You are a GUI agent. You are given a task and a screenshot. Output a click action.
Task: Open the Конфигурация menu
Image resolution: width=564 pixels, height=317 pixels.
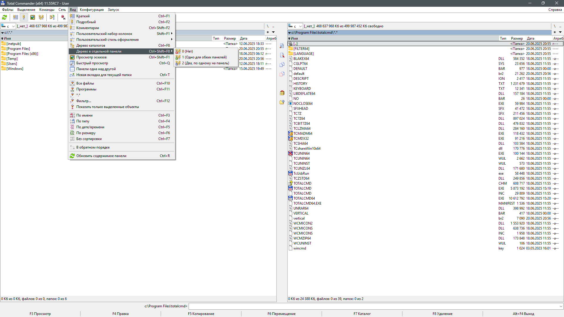(92, 10)
